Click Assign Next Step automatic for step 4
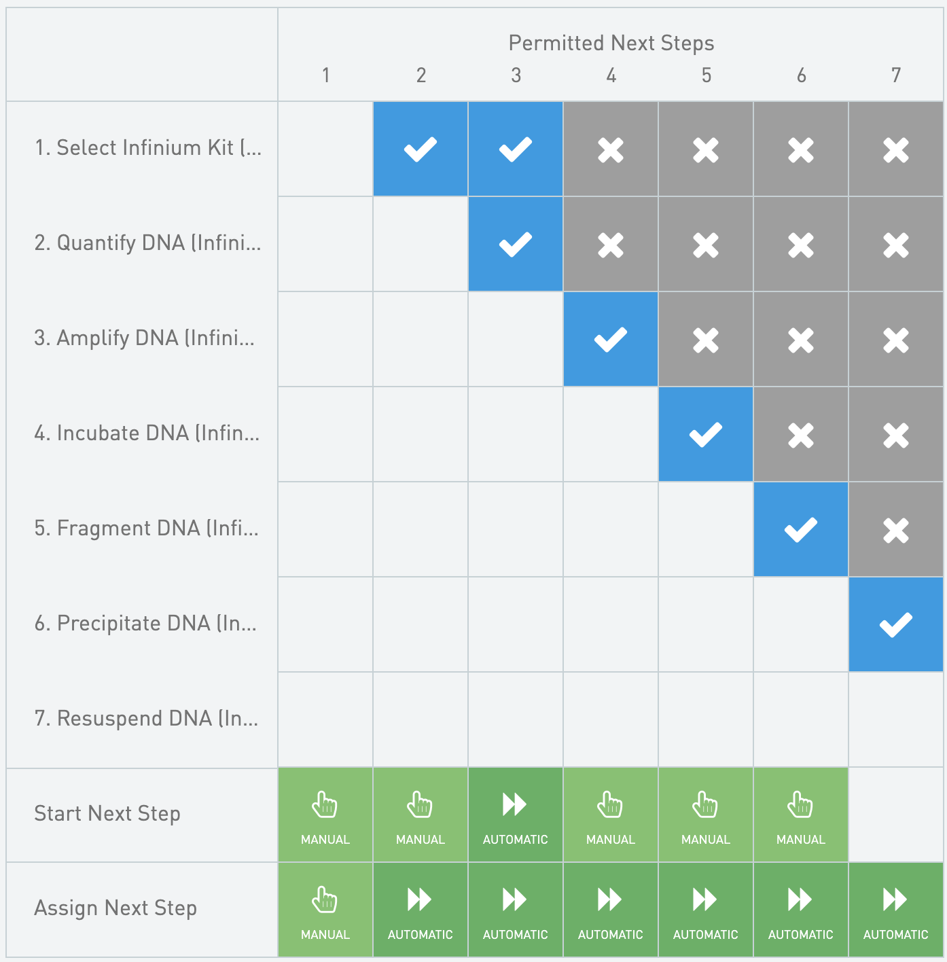The height and width of the screenshot is (962, 947). [610, 910]
